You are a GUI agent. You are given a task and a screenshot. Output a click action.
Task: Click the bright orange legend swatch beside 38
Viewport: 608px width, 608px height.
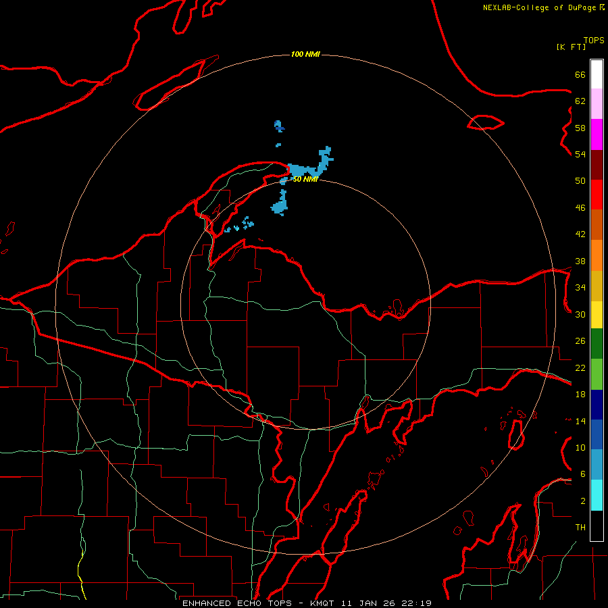597,255
